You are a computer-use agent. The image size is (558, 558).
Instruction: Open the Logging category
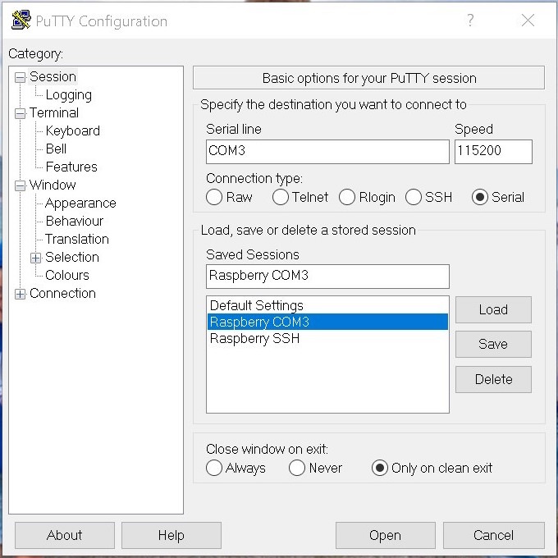[x=69, y=94]
